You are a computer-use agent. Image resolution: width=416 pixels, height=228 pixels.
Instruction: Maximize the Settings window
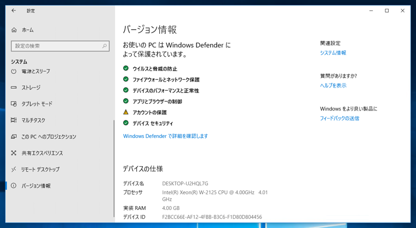click(387, 10)
